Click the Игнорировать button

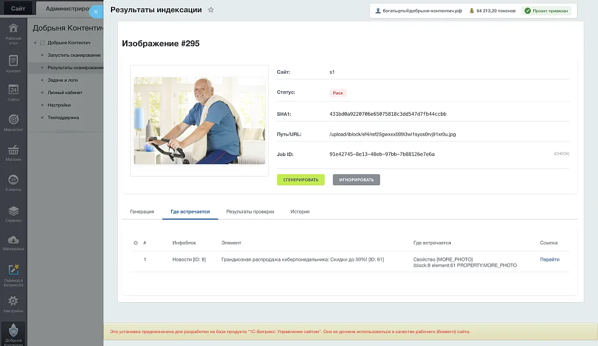click(356, 179)
